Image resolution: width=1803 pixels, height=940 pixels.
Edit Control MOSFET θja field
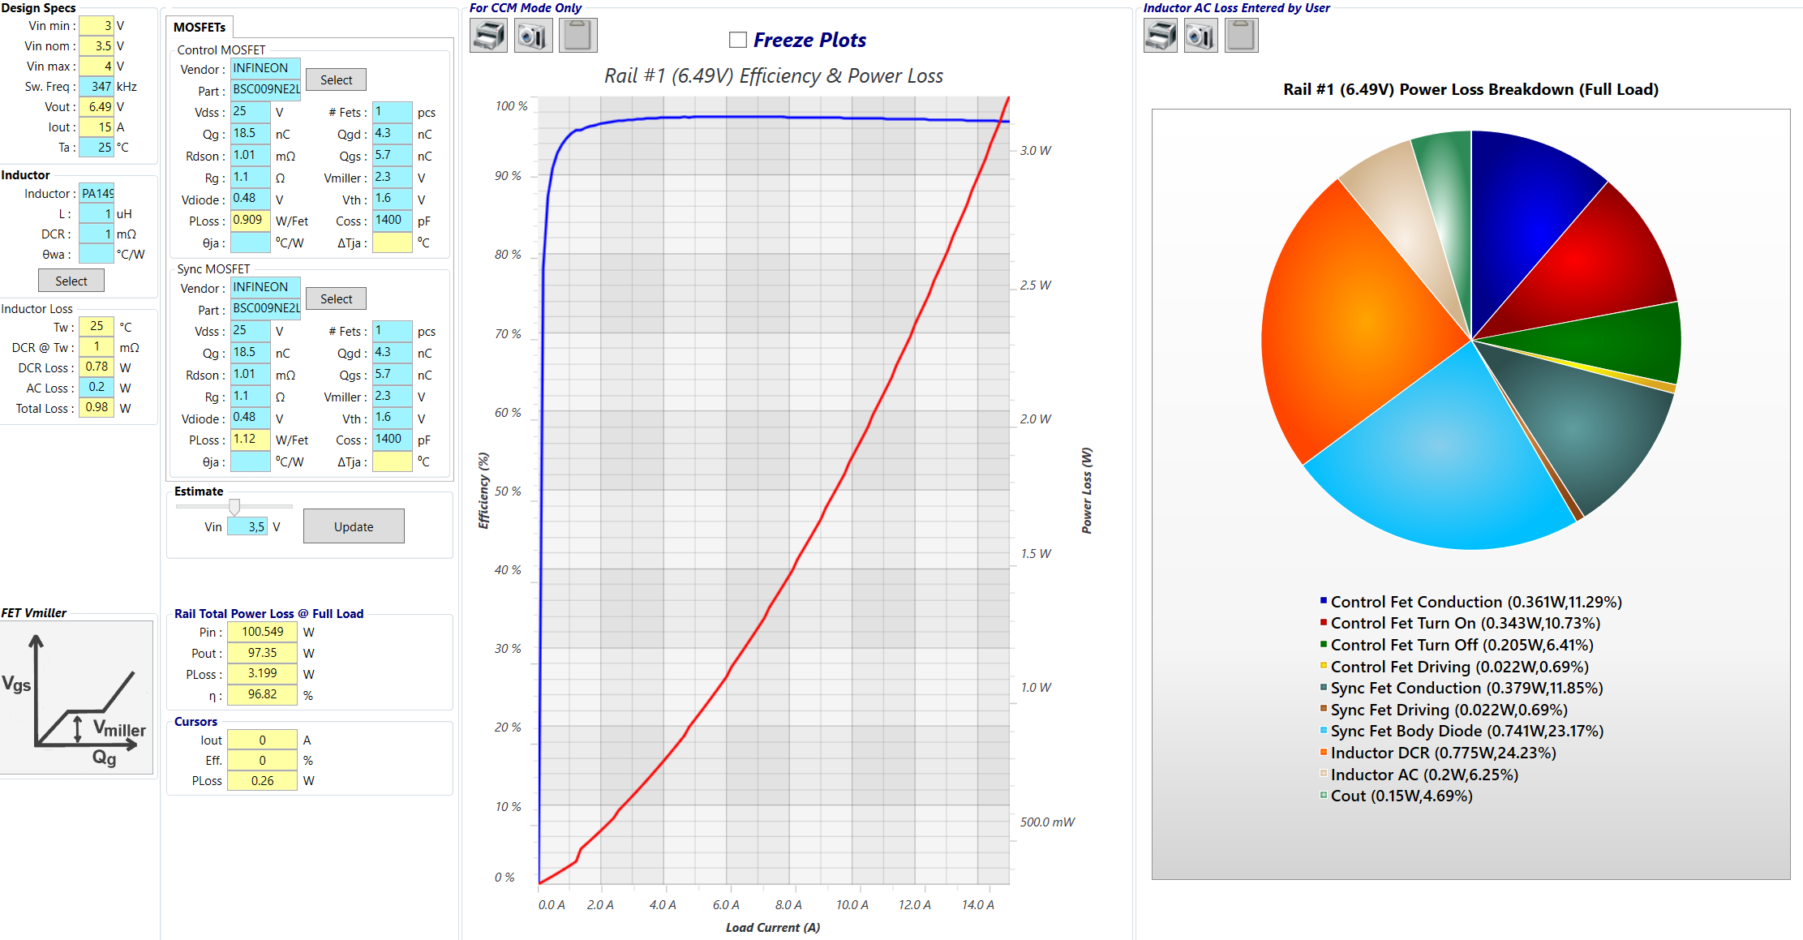(x=251, y=243)
